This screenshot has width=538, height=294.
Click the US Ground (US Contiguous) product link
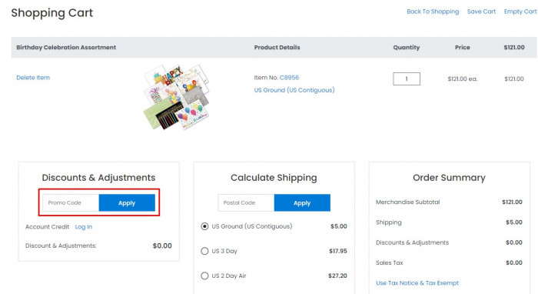(x=294, y=90)
